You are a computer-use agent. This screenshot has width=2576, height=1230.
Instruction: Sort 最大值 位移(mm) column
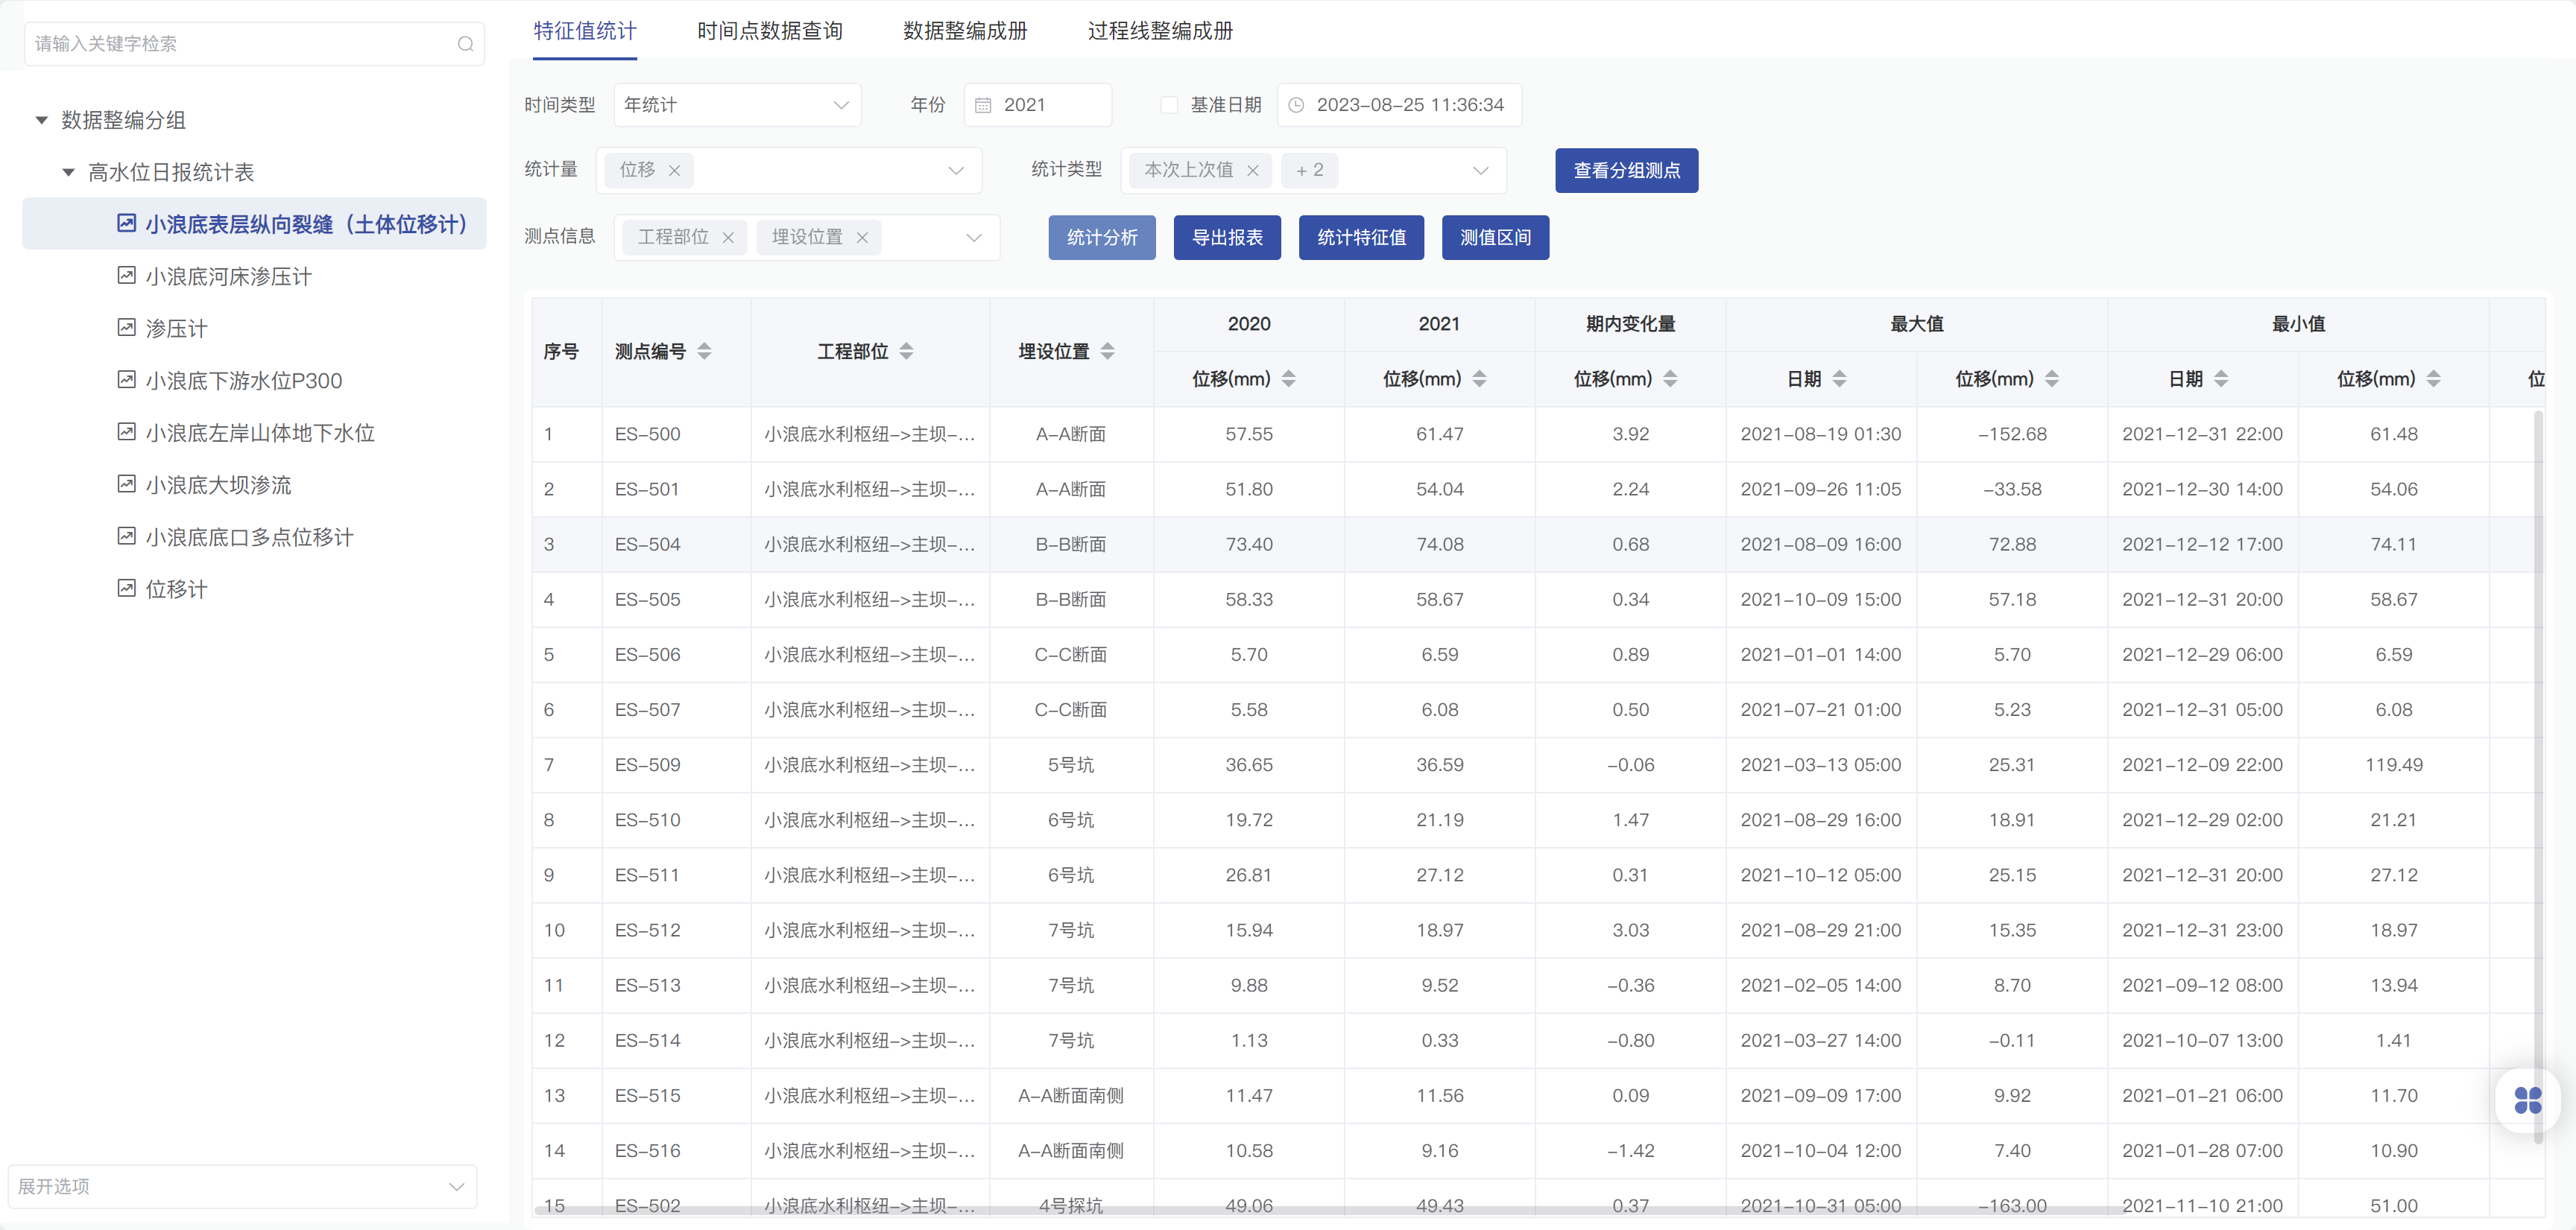coord(2052,378)
